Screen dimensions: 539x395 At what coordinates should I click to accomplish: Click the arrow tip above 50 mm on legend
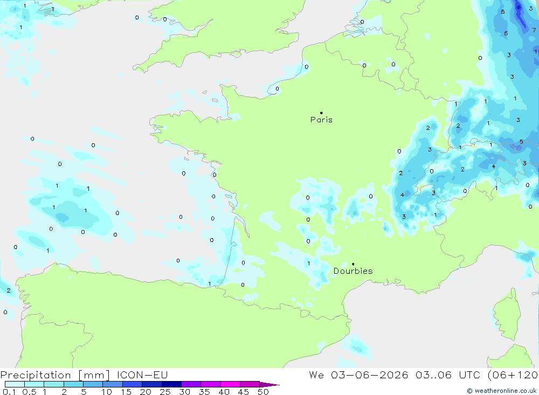(270, 385)
